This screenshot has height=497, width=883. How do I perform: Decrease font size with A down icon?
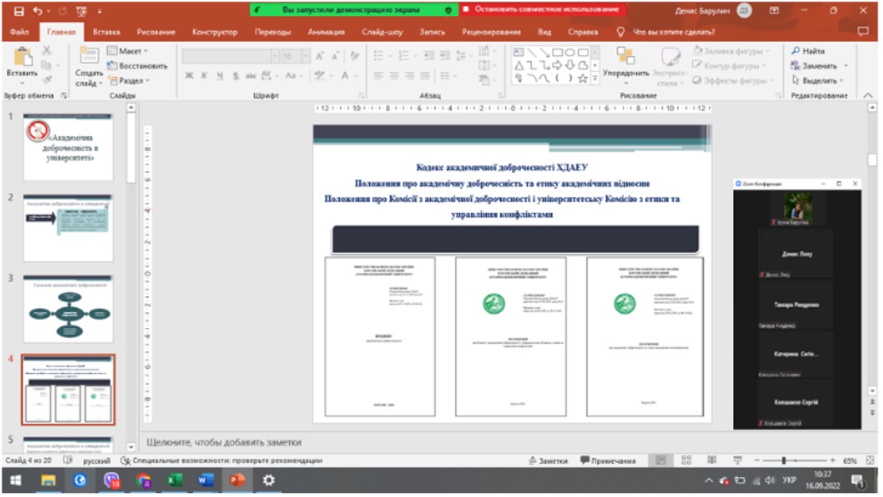(x=335, y=56)
